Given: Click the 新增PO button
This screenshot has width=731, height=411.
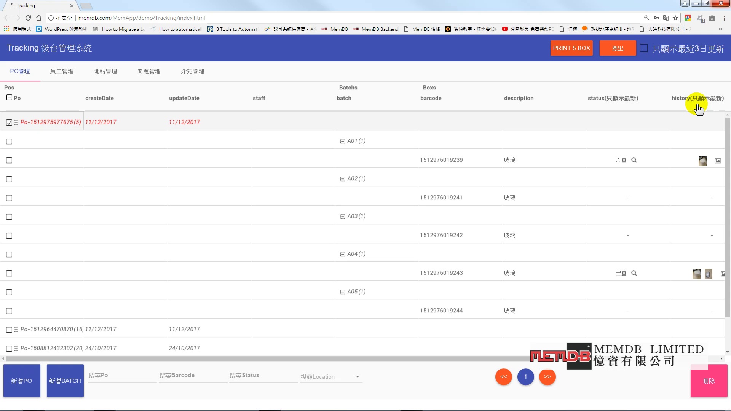Looking at the screenshot, I should (22, 381).
